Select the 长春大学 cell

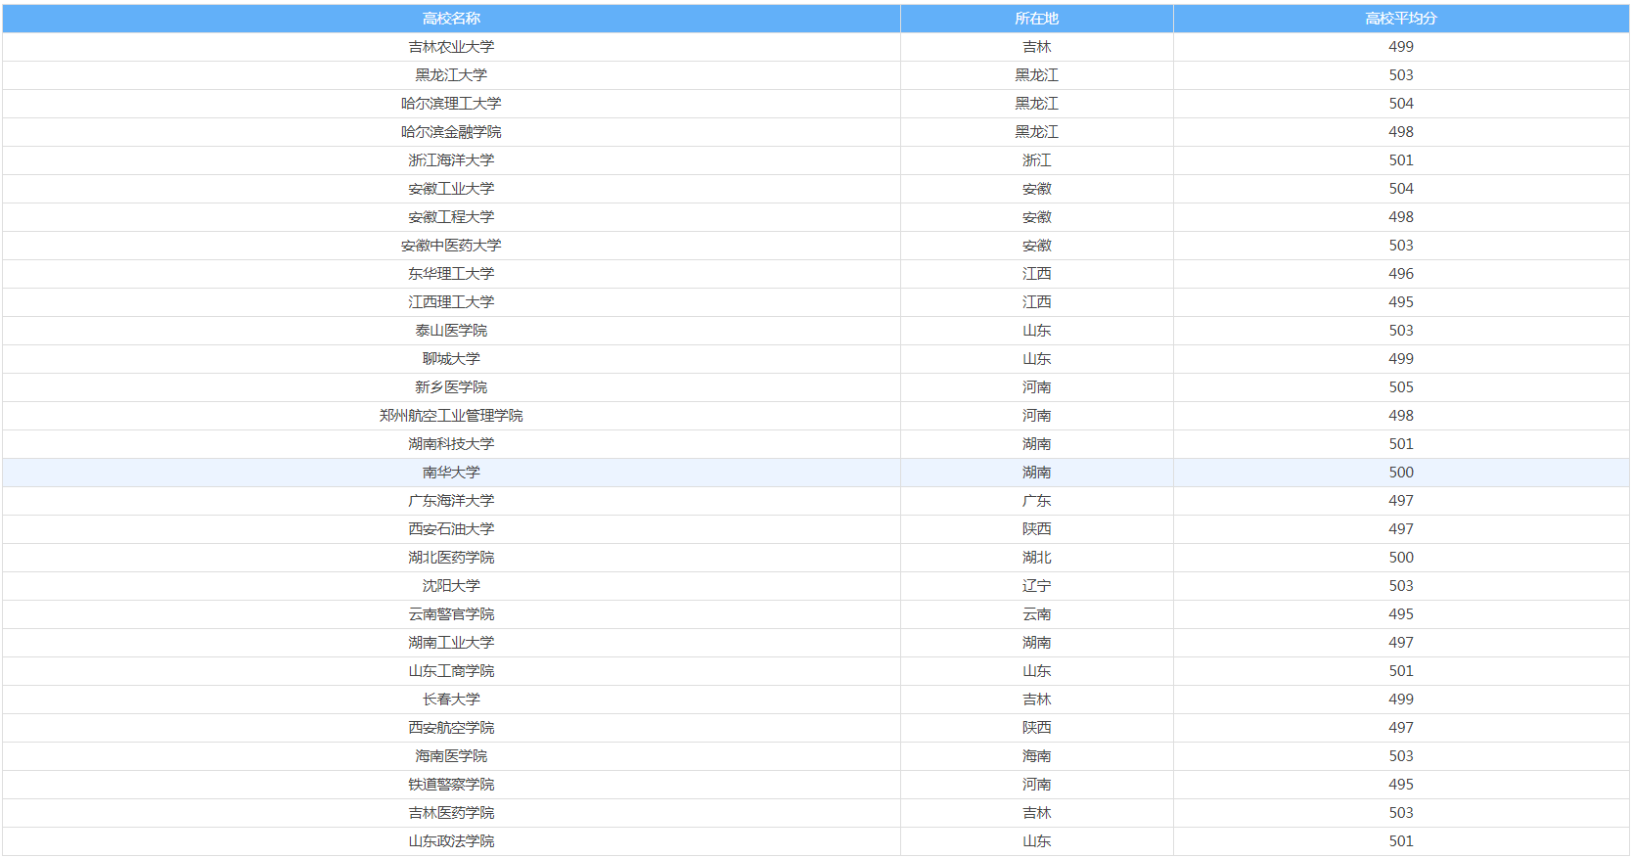click(x=451, y=700)
